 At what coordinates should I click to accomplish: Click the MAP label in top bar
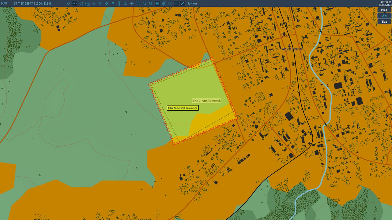pos(4,3)
